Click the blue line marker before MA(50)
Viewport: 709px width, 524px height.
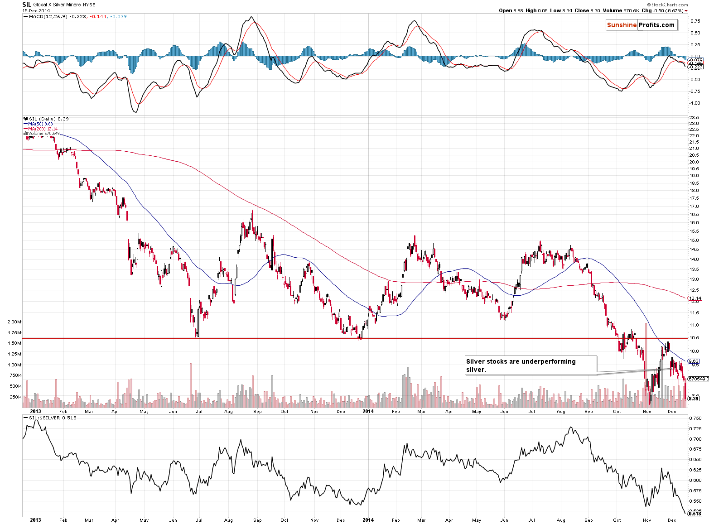25,124
